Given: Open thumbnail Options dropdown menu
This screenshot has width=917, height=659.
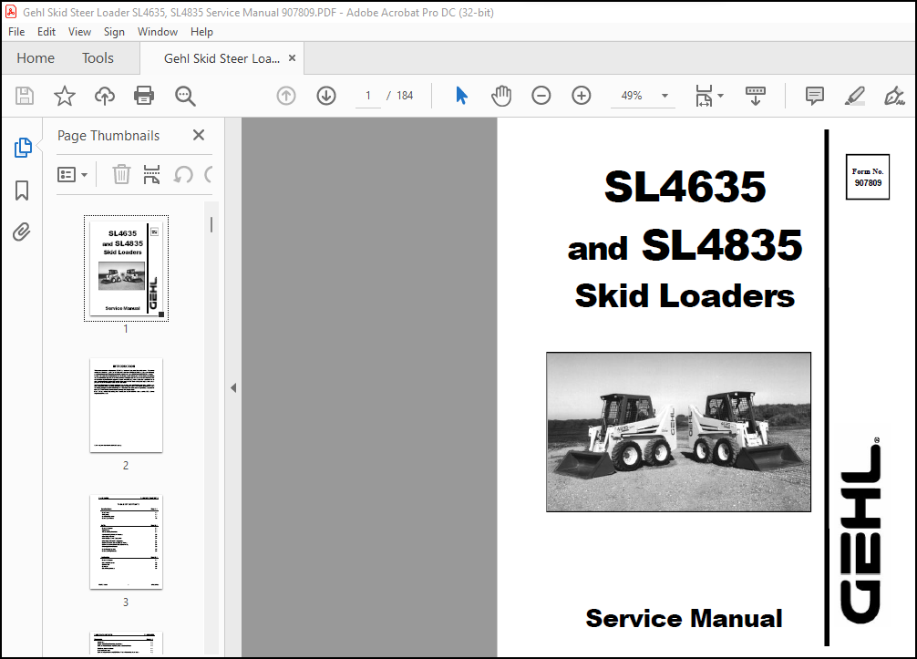Looking at the screenshot, I should click(x=73, y=174).
